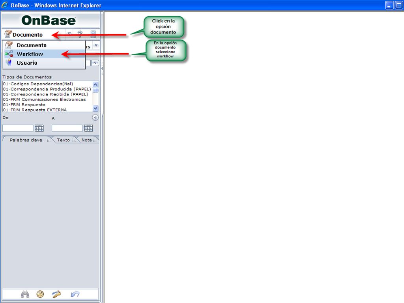Open the combo box arrow below the menu
Viewport: 404px width, 303px height.
click(x=95, y=63)
